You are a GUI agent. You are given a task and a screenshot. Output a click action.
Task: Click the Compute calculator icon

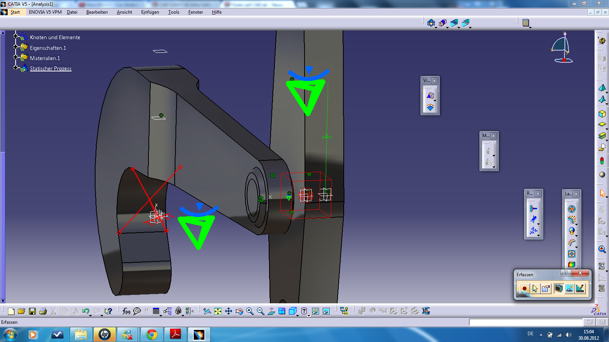[x=526, y=23]
